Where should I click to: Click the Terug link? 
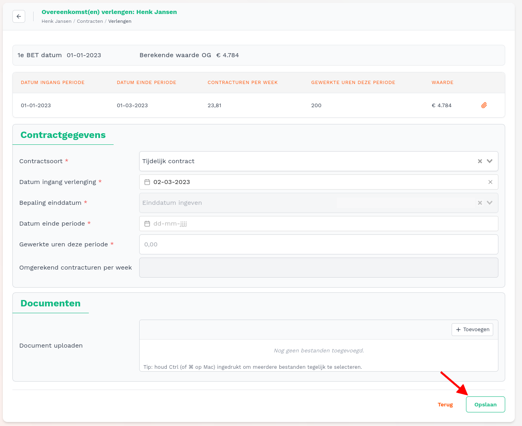click(445, 404)
